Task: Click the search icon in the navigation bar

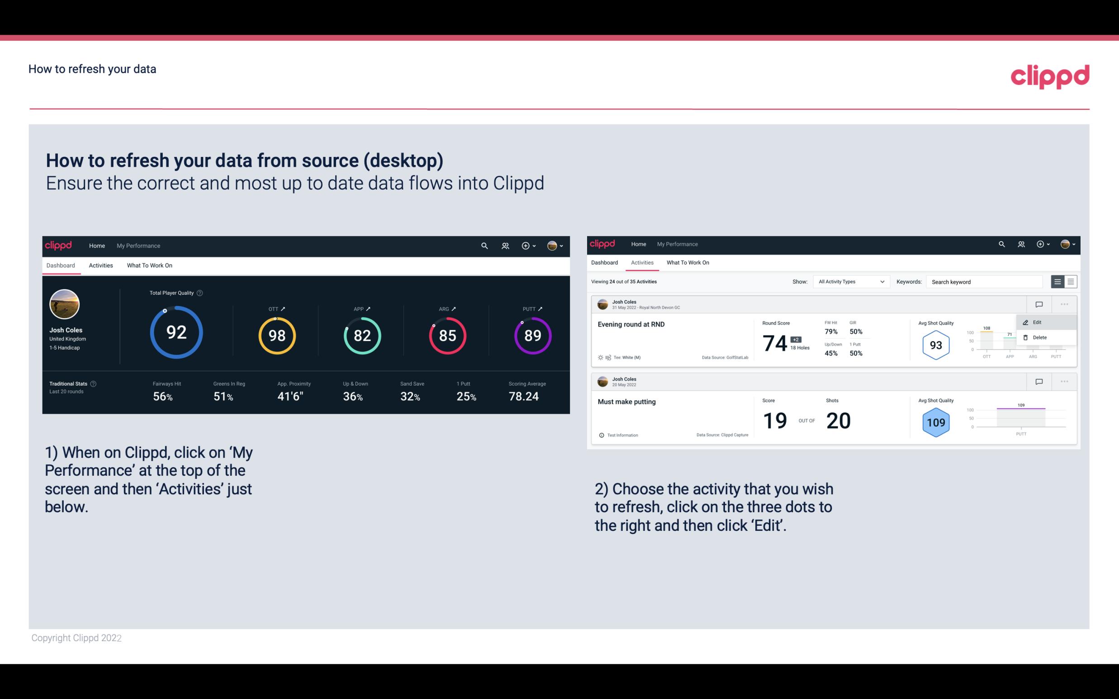Action: click(483, 245)
